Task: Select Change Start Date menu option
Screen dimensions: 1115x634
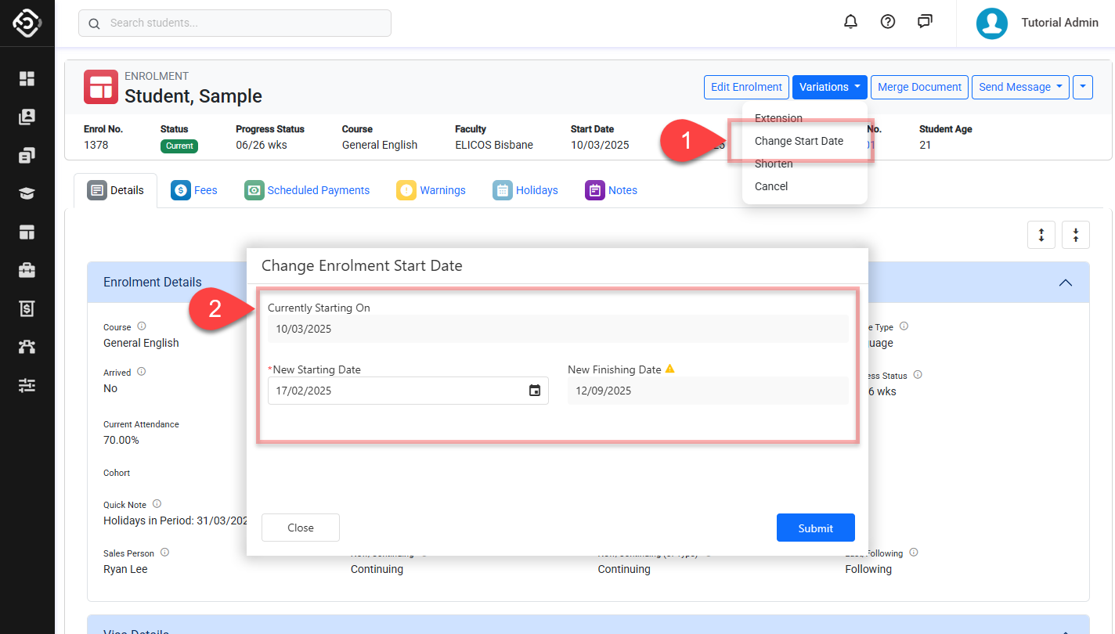Action: [799, 141]
